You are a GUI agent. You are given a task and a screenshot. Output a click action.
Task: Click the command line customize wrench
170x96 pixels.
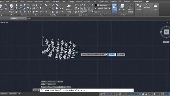pos(38,90)
